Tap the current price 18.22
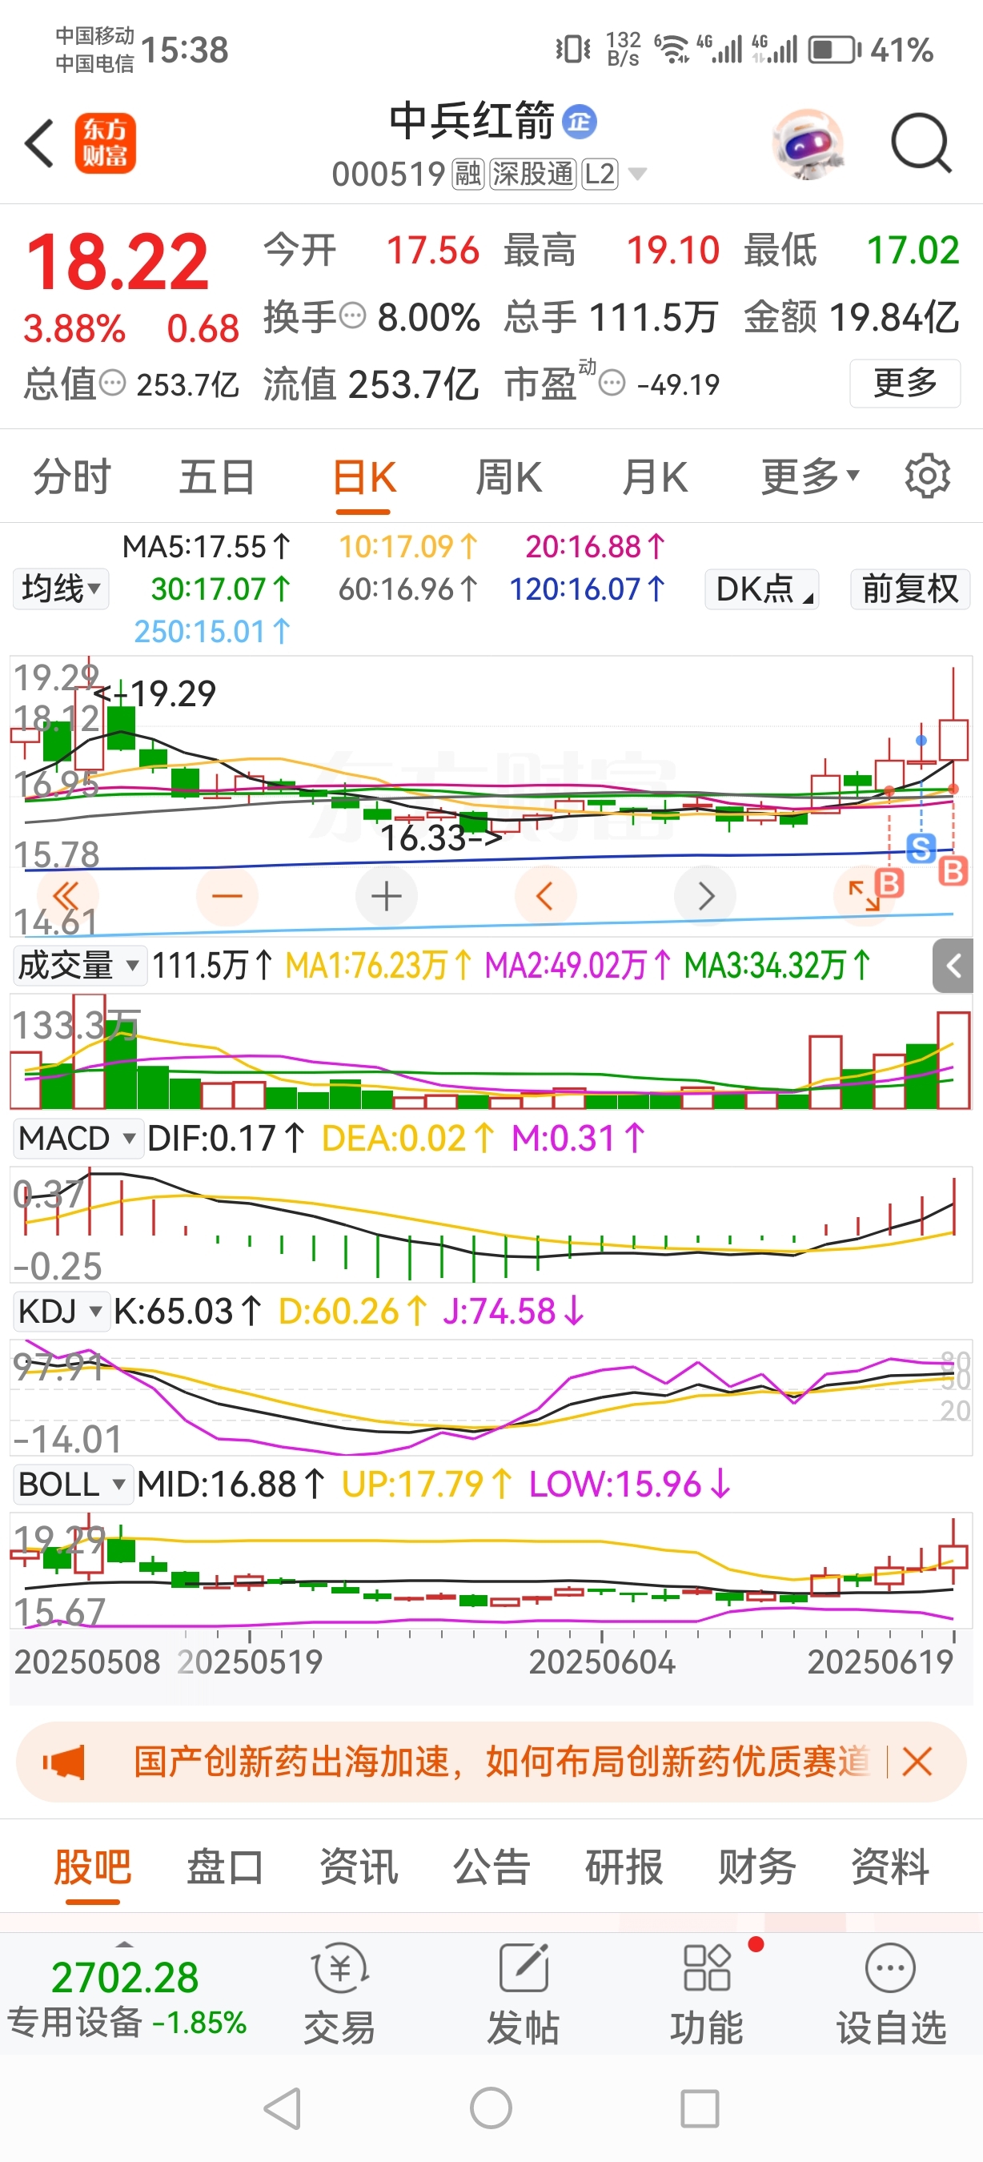Screen dimensions: 983x2162 pyautogui.click(x=118, y=262)
